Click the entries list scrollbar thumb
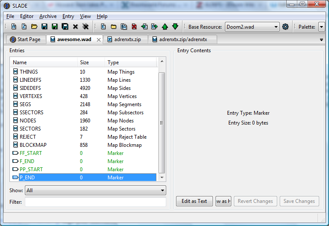 162,123
